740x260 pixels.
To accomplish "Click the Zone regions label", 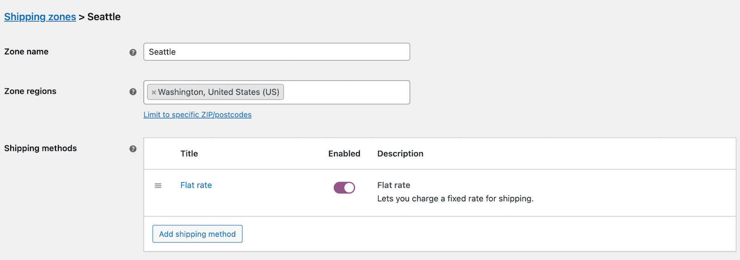I will (x=30, y=91).
